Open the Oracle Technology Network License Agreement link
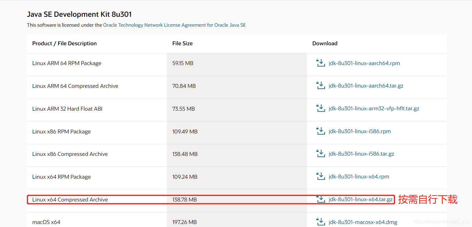This screenshot has width=472, height=227. pos(174,25)
